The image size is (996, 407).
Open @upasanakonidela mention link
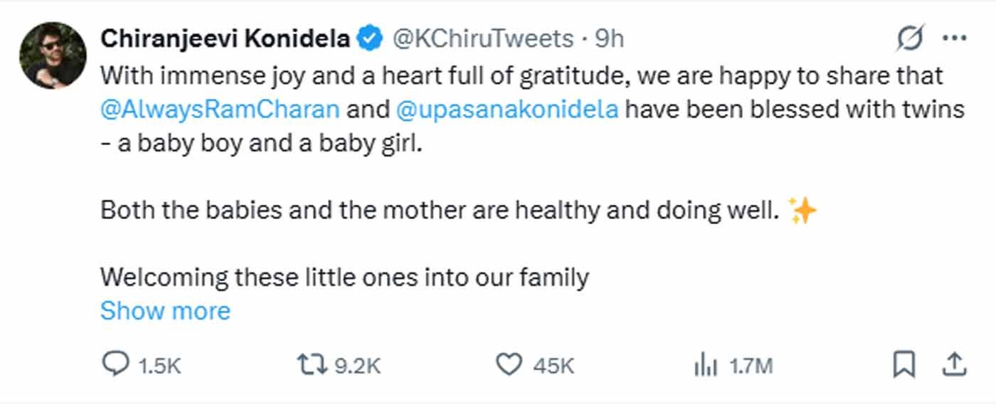506,110
